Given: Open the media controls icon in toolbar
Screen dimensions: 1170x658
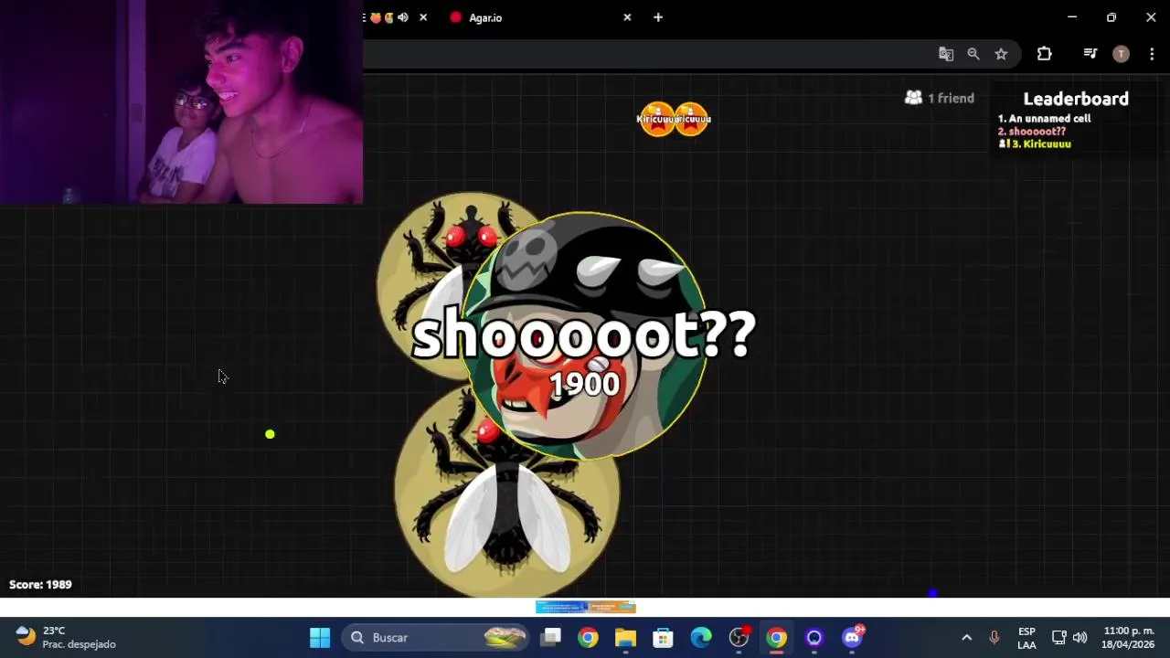Looking at the screenshot, I should [x=1090, y=54].
